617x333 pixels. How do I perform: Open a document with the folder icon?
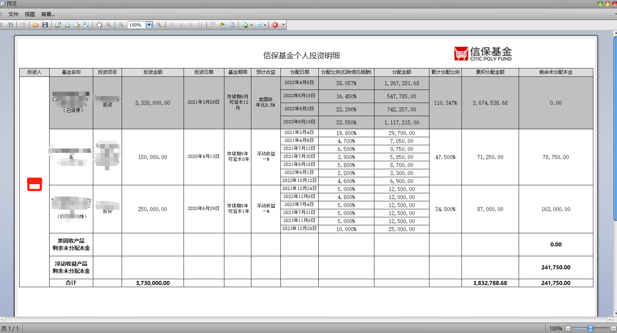point(36,25)
